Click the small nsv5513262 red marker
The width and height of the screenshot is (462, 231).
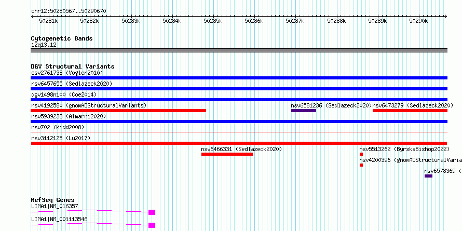pyautogui.click(x=361, y=154)
